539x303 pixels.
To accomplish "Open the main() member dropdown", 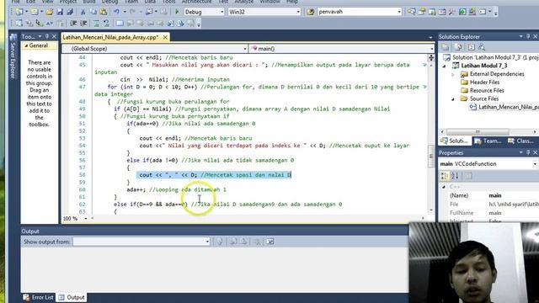I will [431, 49].
